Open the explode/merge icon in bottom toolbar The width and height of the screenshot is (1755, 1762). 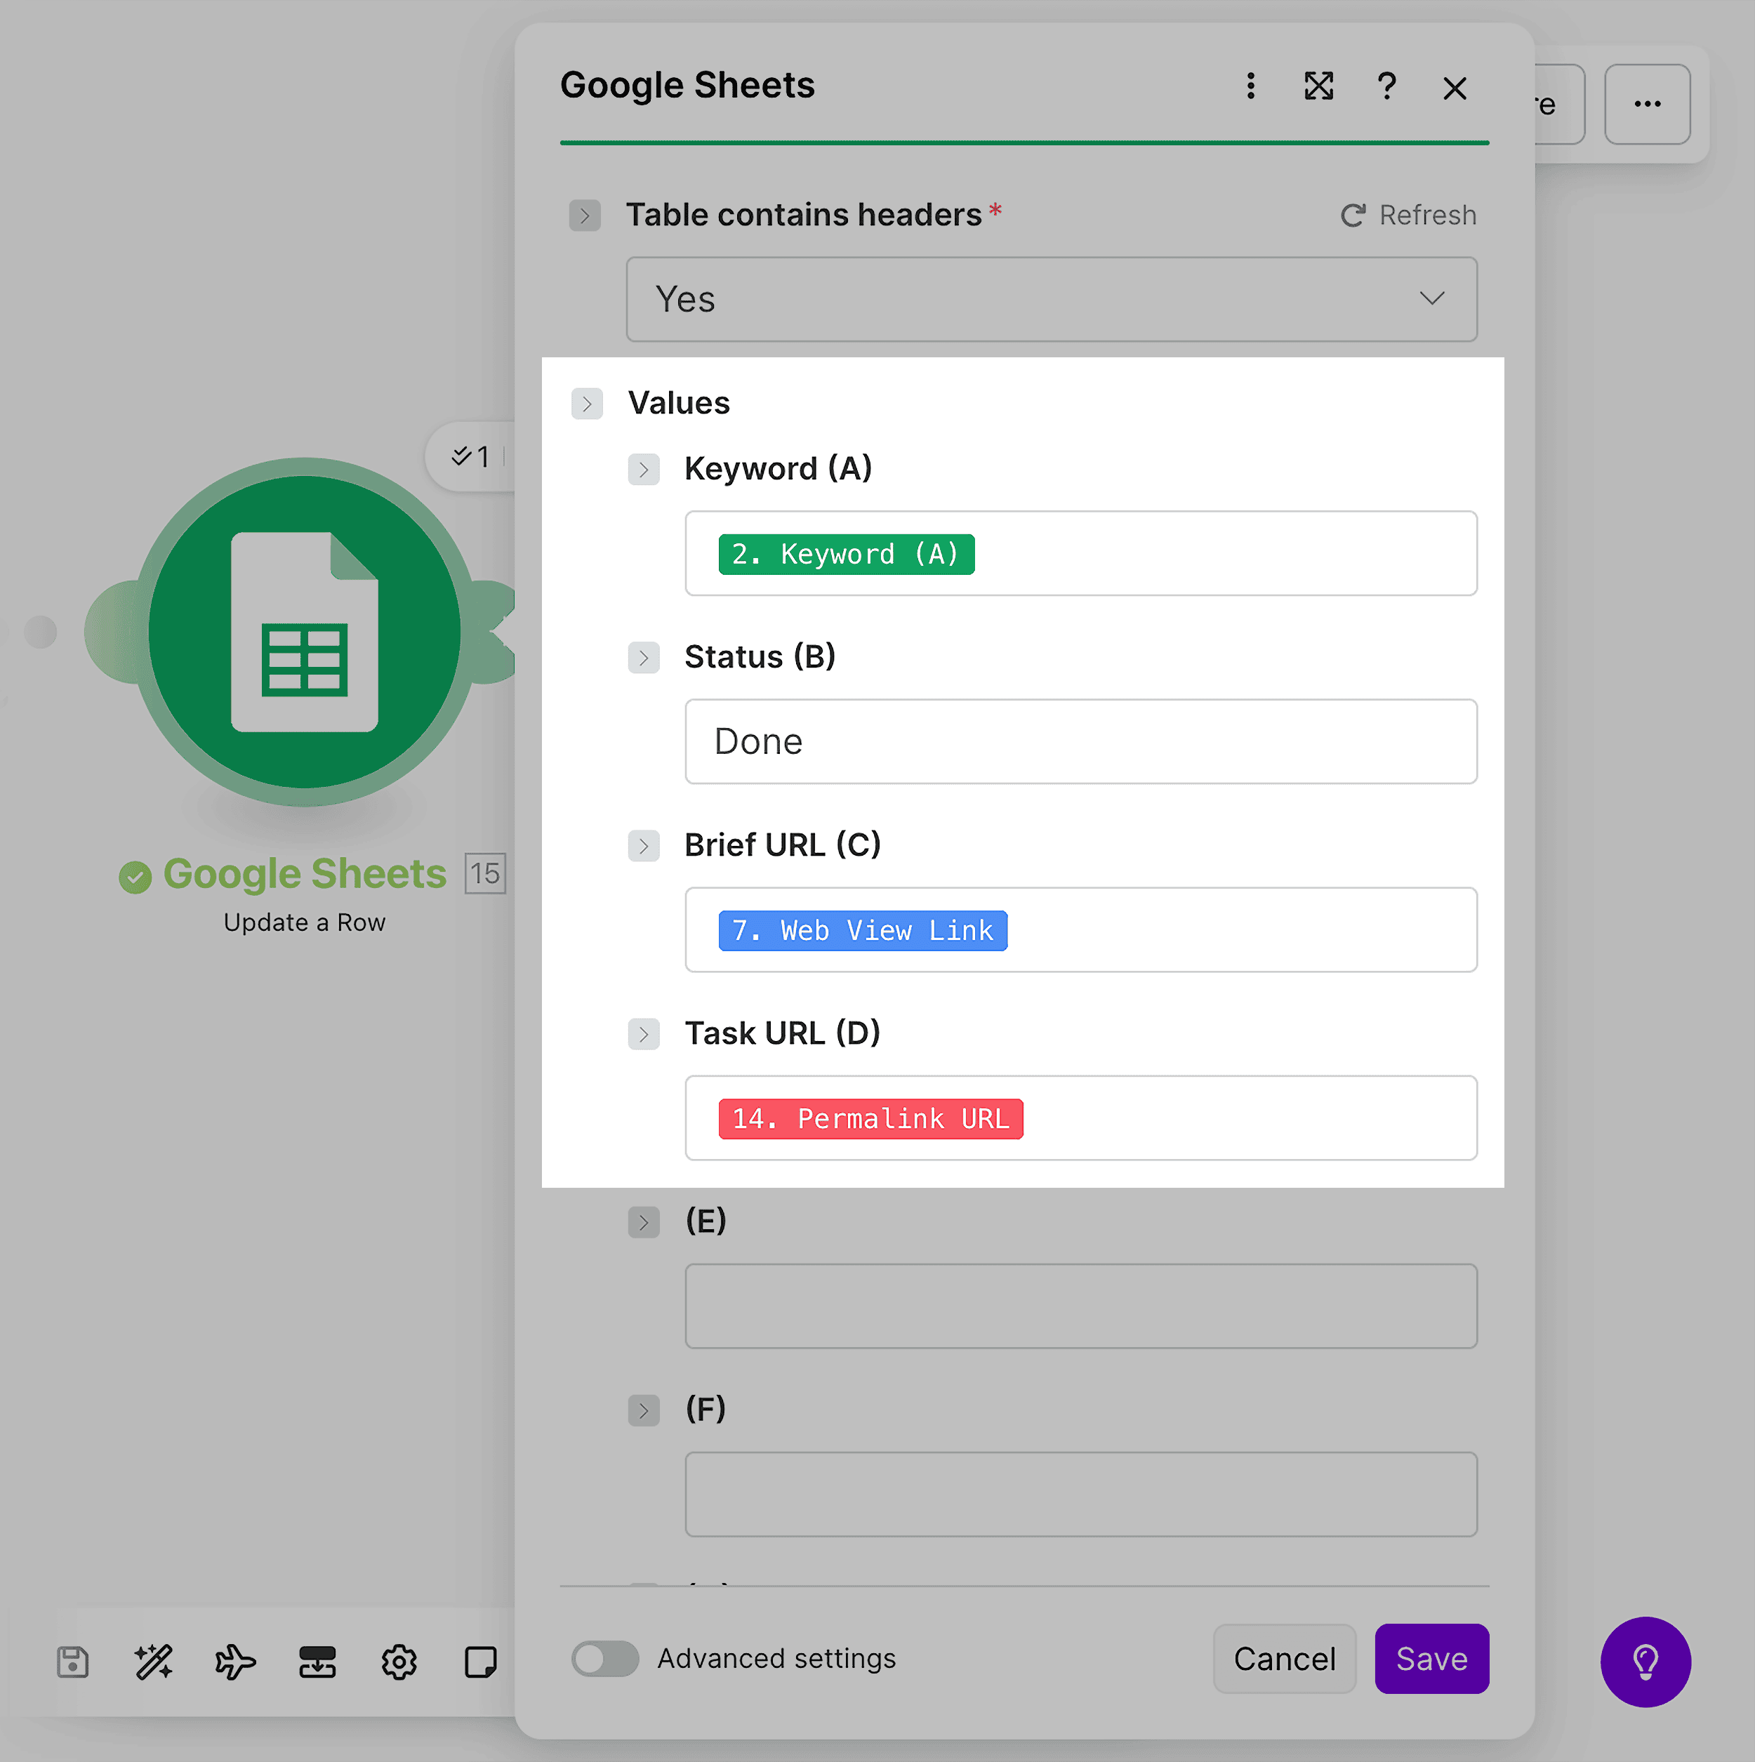point(317,1662)
